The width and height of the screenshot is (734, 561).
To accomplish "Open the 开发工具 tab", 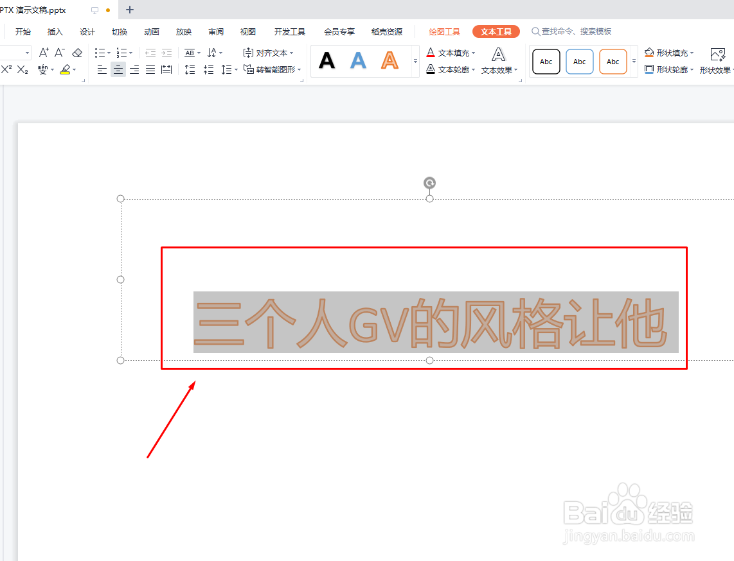I will coord(290,32).
